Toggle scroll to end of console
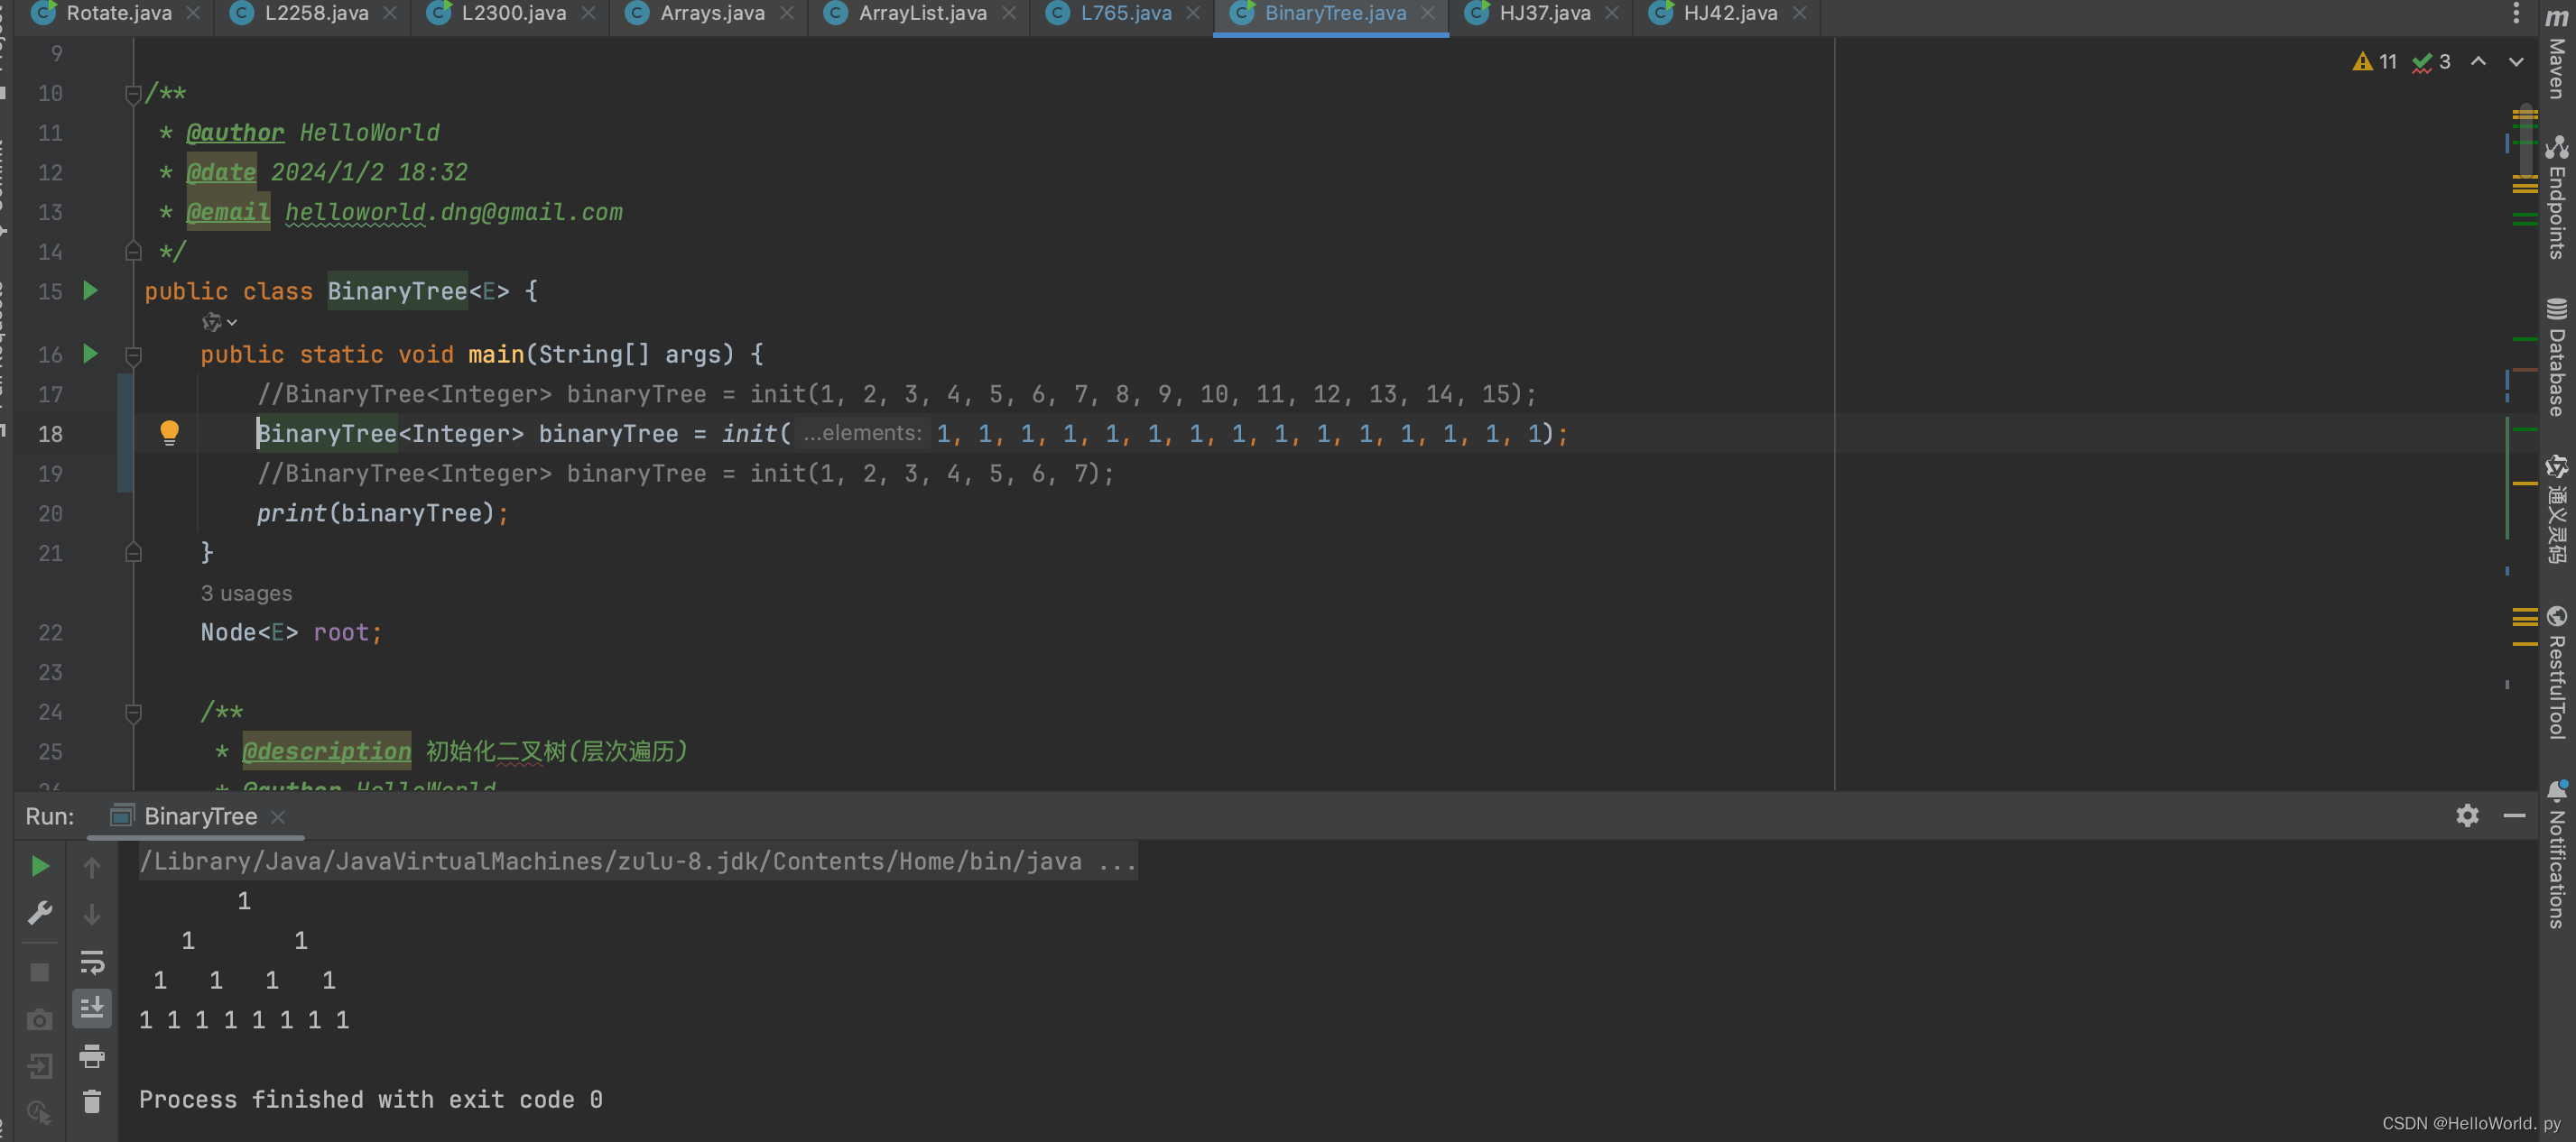Viewport: 2576px width, 1142px height. coord(92,1008)
